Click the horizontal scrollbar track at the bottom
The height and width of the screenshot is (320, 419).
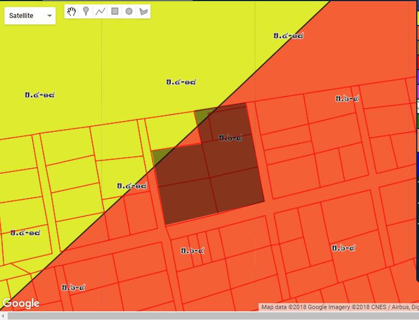tap(212, 316)
